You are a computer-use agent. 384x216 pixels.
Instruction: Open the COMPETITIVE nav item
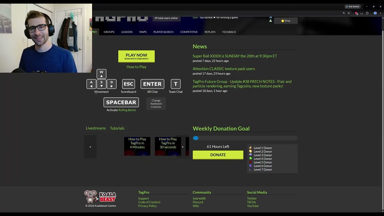click(189, 32)
